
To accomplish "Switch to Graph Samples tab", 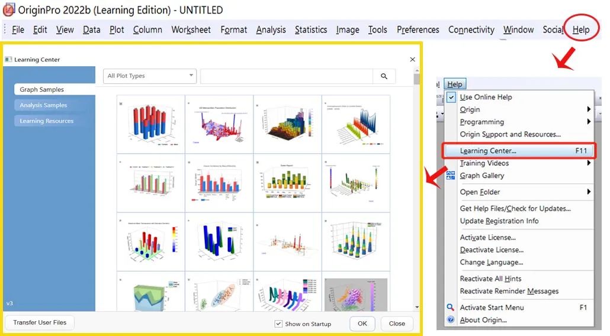I will pos(54,89).
